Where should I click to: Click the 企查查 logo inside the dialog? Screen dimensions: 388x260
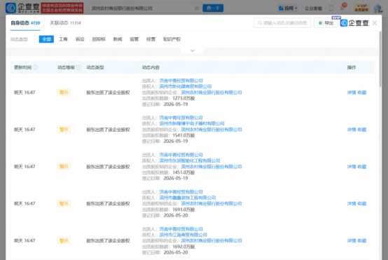pyautogui.click(x=354, y=23)
